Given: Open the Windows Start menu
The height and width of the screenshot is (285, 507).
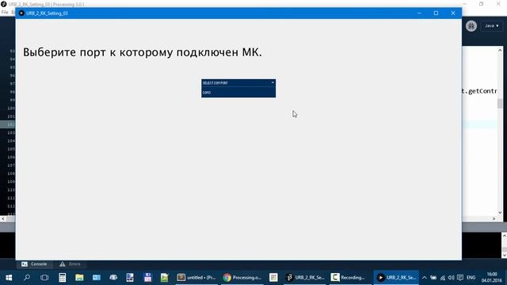Looking at the screenshot, I should (9, 278).
